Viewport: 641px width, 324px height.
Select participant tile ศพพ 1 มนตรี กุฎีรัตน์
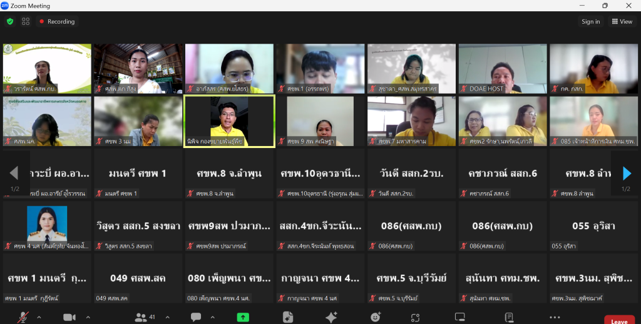click(47, 278)
